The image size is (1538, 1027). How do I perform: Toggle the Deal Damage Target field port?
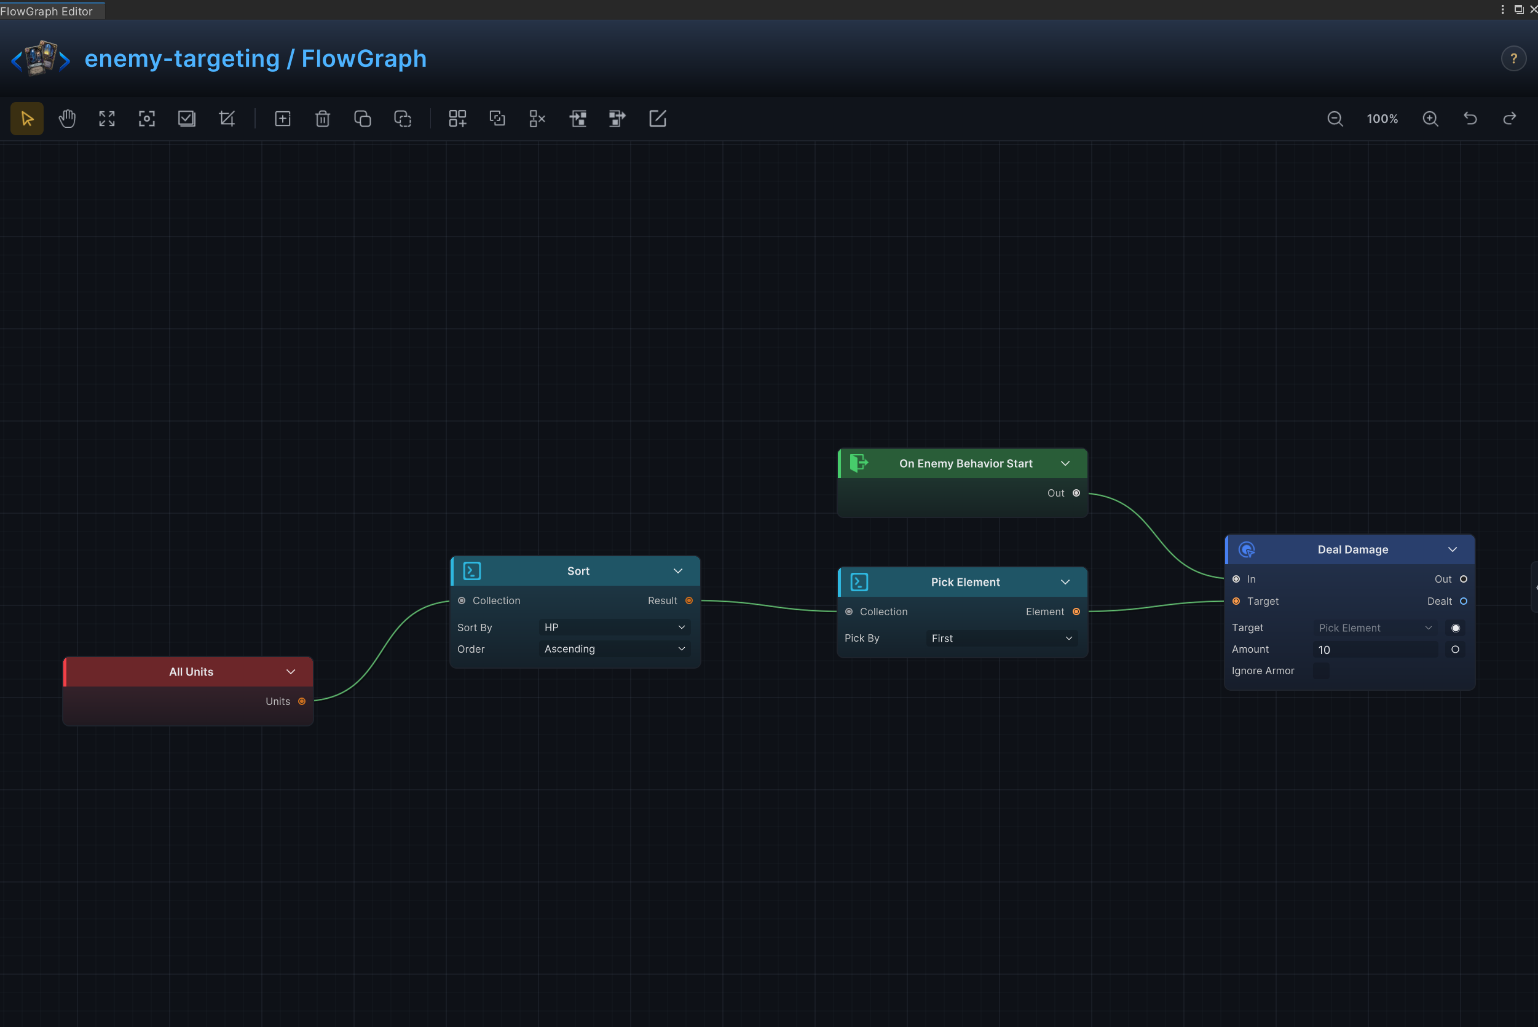(1456, 628)
